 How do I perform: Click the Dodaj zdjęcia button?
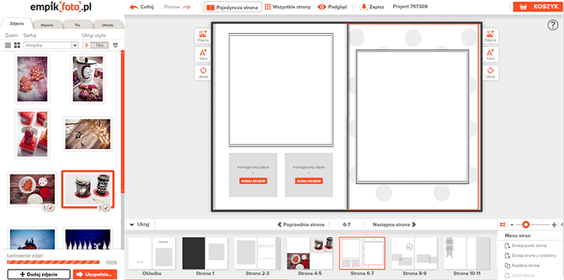39,274
